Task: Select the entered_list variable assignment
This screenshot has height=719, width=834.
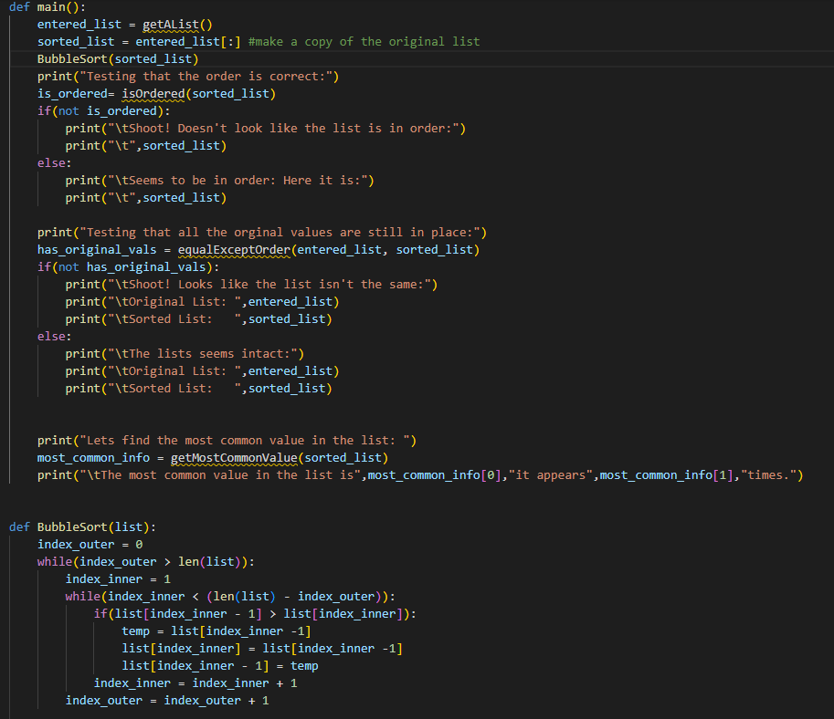Action: (75, 25)
